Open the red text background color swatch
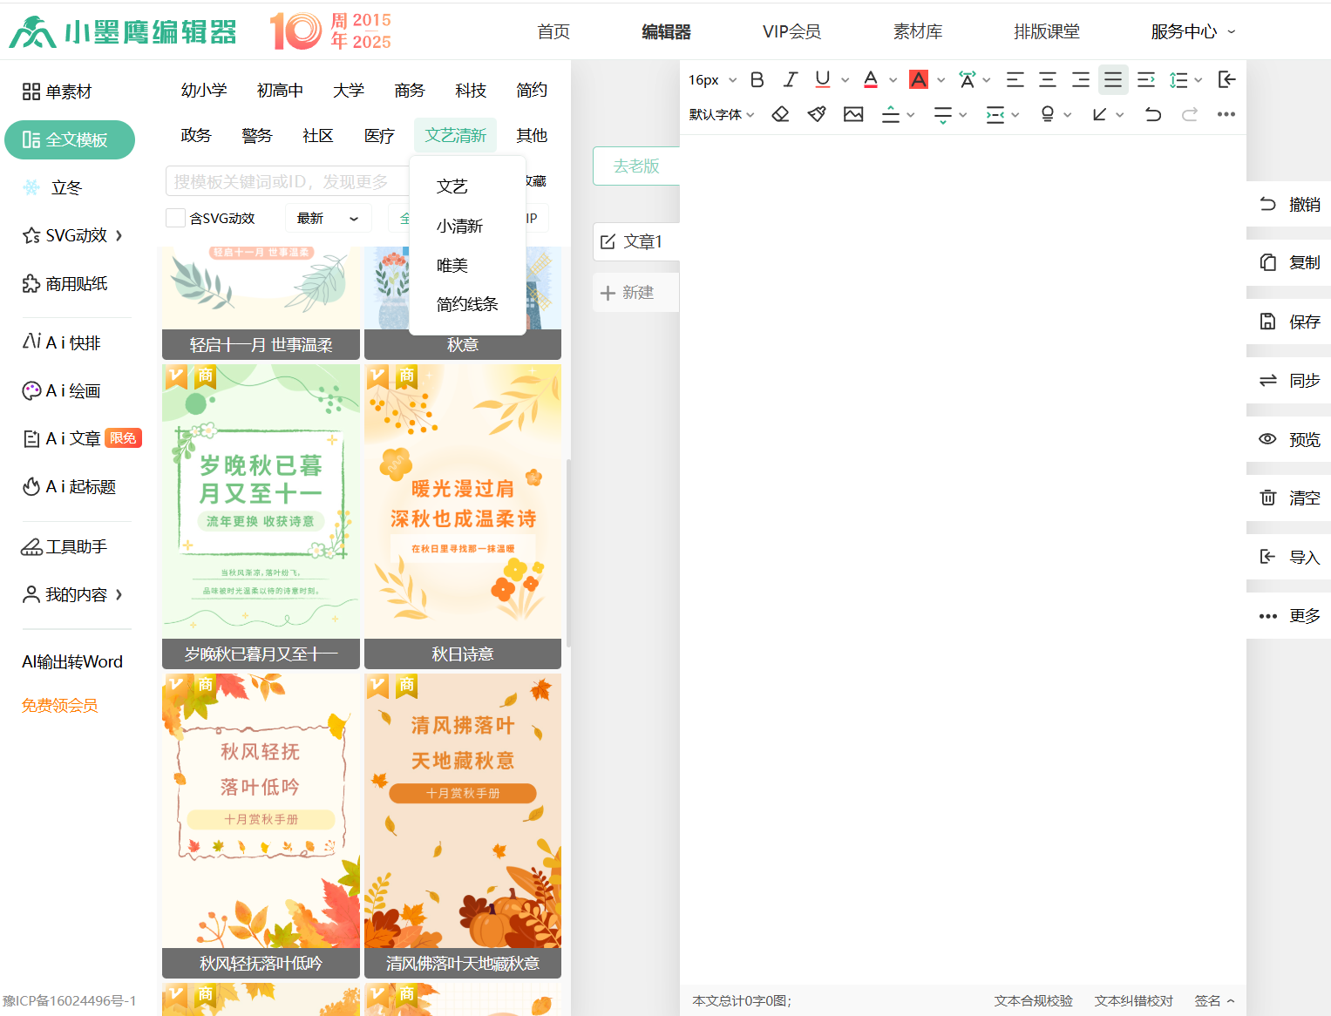The height and width of the screenshot is (1016, 1331). point(918,80)
